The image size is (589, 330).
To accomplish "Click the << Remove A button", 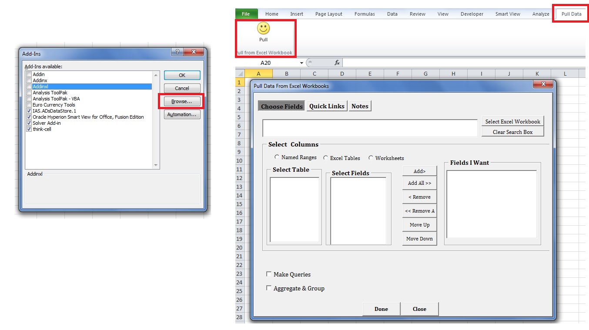I will [x=419, y=211].
